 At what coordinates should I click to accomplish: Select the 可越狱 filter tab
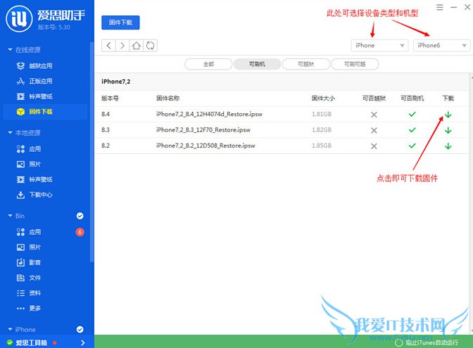tap(306, 64)
